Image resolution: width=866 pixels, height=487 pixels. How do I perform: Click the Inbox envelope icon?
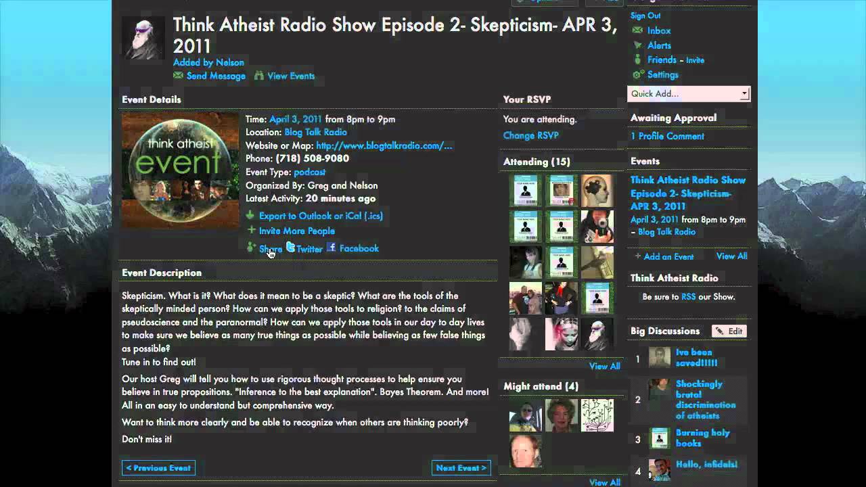(637, 30)
